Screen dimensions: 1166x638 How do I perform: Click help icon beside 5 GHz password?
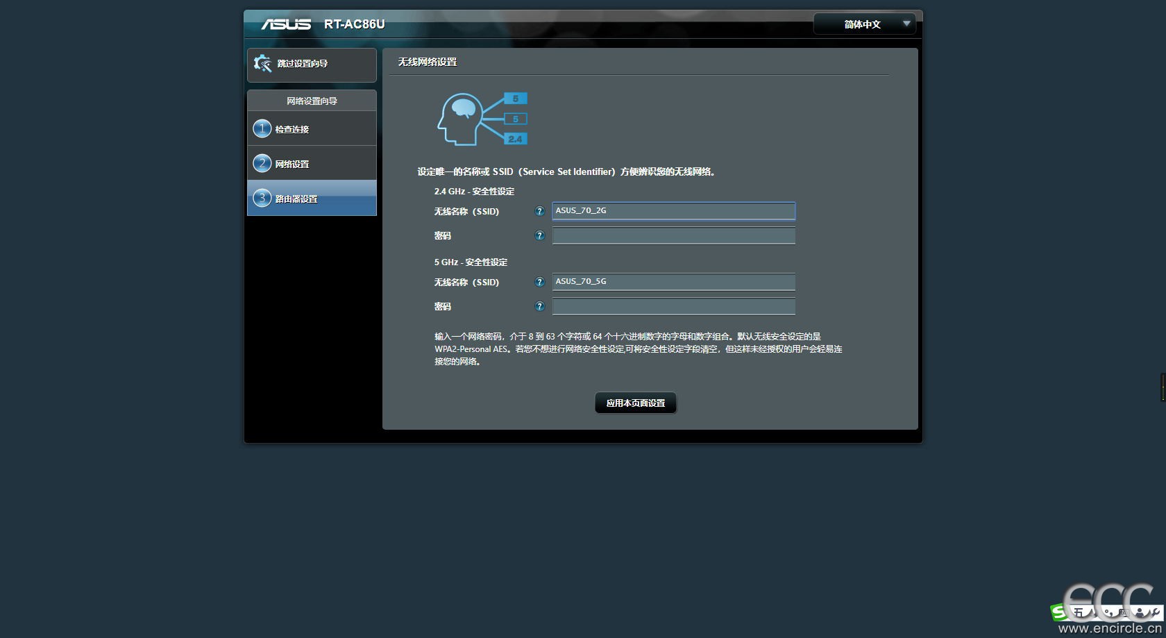(539, 306)
